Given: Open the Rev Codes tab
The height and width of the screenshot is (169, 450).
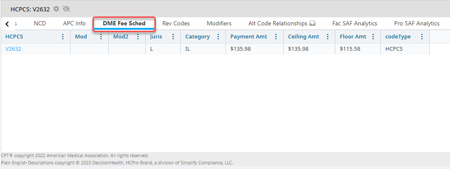Looking at the screenshot, I should [176, 24].
